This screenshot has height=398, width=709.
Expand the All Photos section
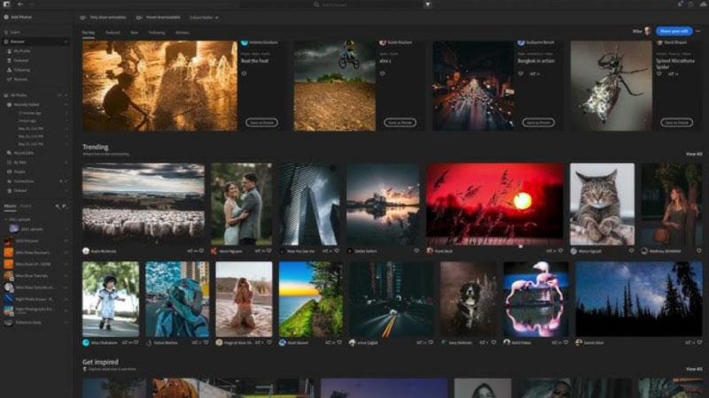tap(66, 95)
